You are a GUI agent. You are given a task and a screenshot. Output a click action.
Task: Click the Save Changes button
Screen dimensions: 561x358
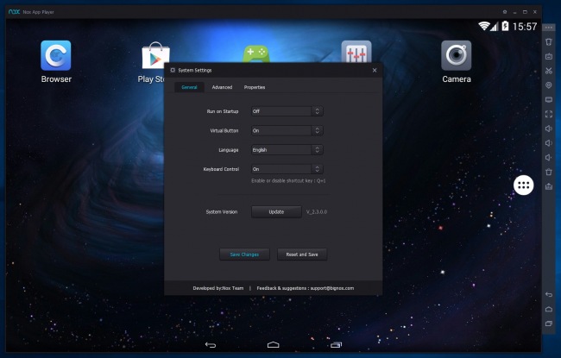(244, 254)
